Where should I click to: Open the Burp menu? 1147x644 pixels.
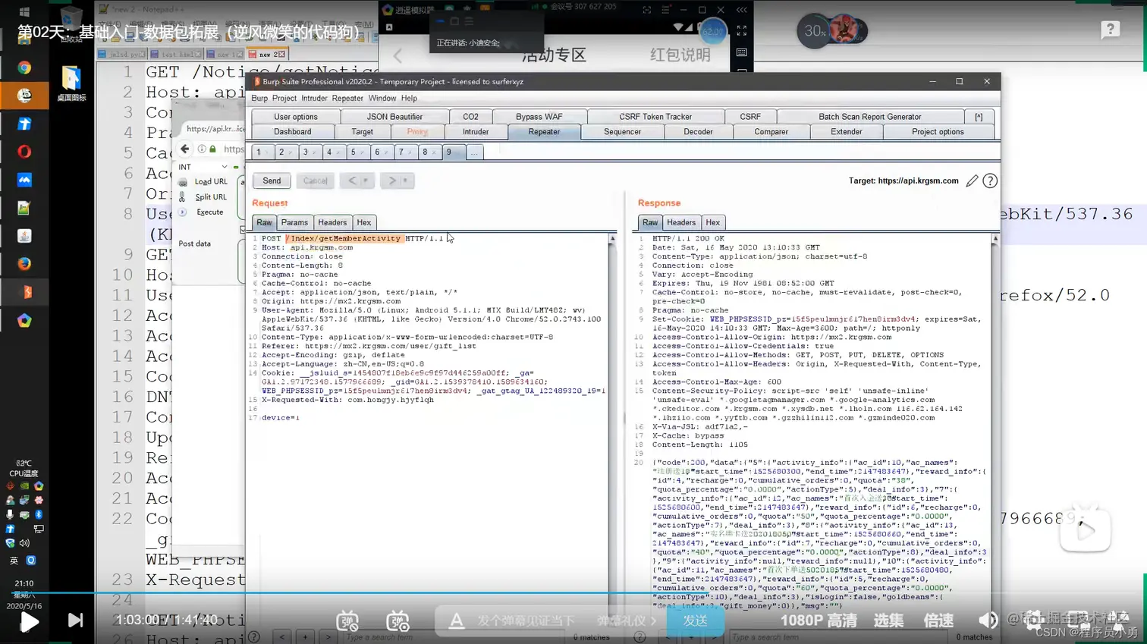coord(259,98)
